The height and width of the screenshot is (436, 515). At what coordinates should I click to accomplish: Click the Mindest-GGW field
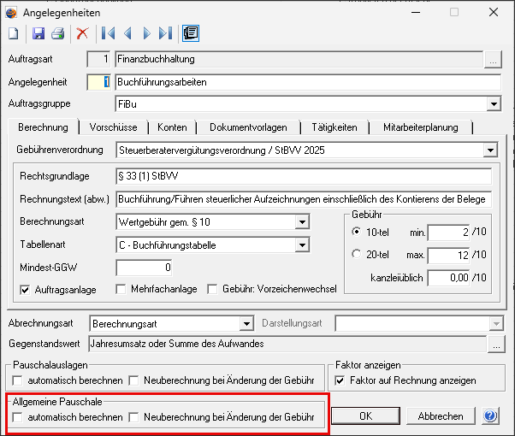coord(144,268)
